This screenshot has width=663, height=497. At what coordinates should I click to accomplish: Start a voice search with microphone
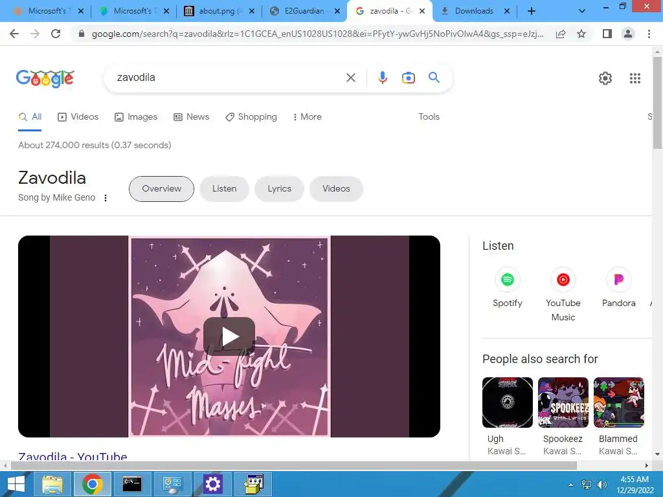382,78
